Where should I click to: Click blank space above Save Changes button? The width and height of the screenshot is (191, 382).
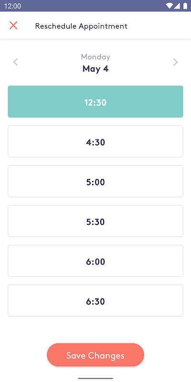click(95, 329)
